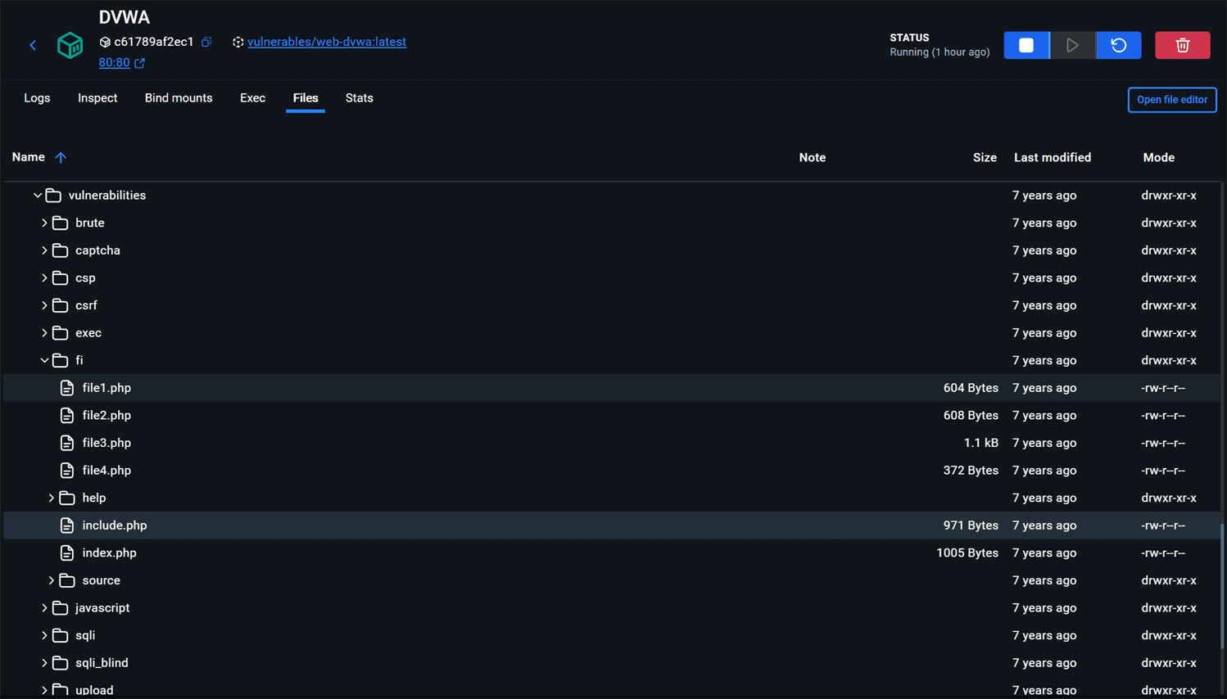1227x699 pixels.
Task: Open the 80:80 port link
Action: [114, 62]
